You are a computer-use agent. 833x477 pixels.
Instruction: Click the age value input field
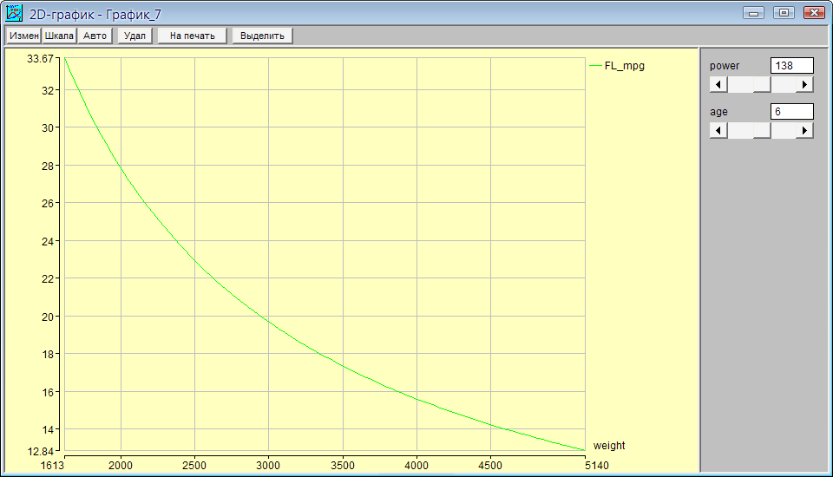(x=791, y=112)
